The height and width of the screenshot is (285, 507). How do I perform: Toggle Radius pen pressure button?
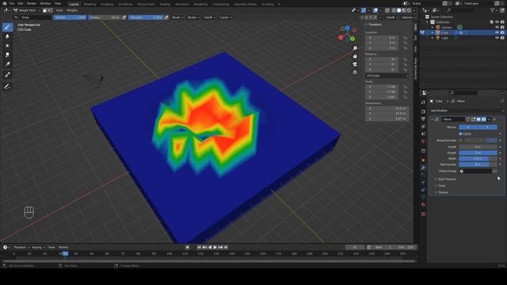pyautogui.click(x=124, y=17)
